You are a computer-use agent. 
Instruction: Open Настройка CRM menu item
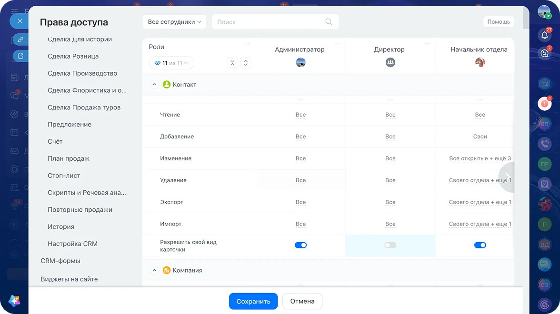72,244
